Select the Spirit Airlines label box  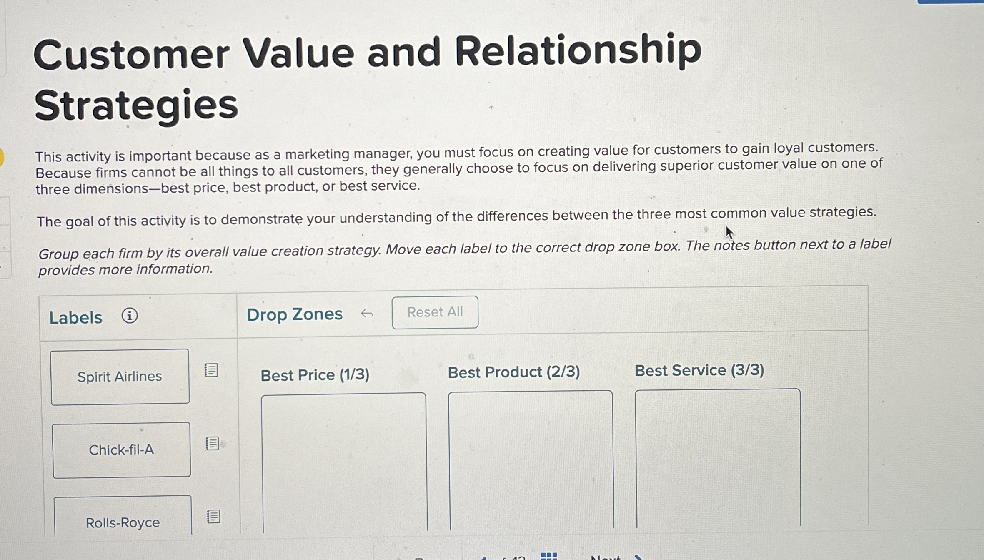[x=120, y=376]
